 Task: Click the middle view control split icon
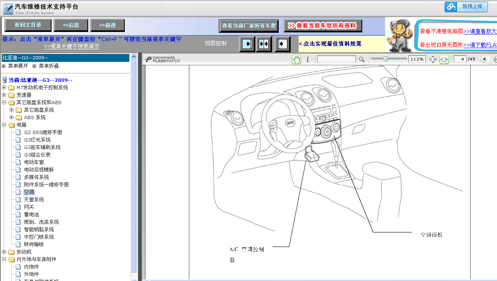point(264,44)
